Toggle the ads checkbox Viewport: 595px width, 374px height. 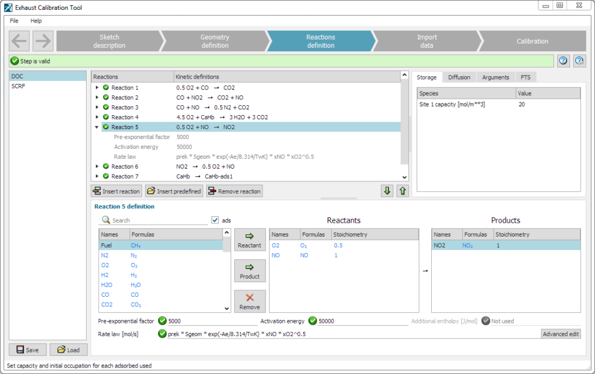coord(216,220)
